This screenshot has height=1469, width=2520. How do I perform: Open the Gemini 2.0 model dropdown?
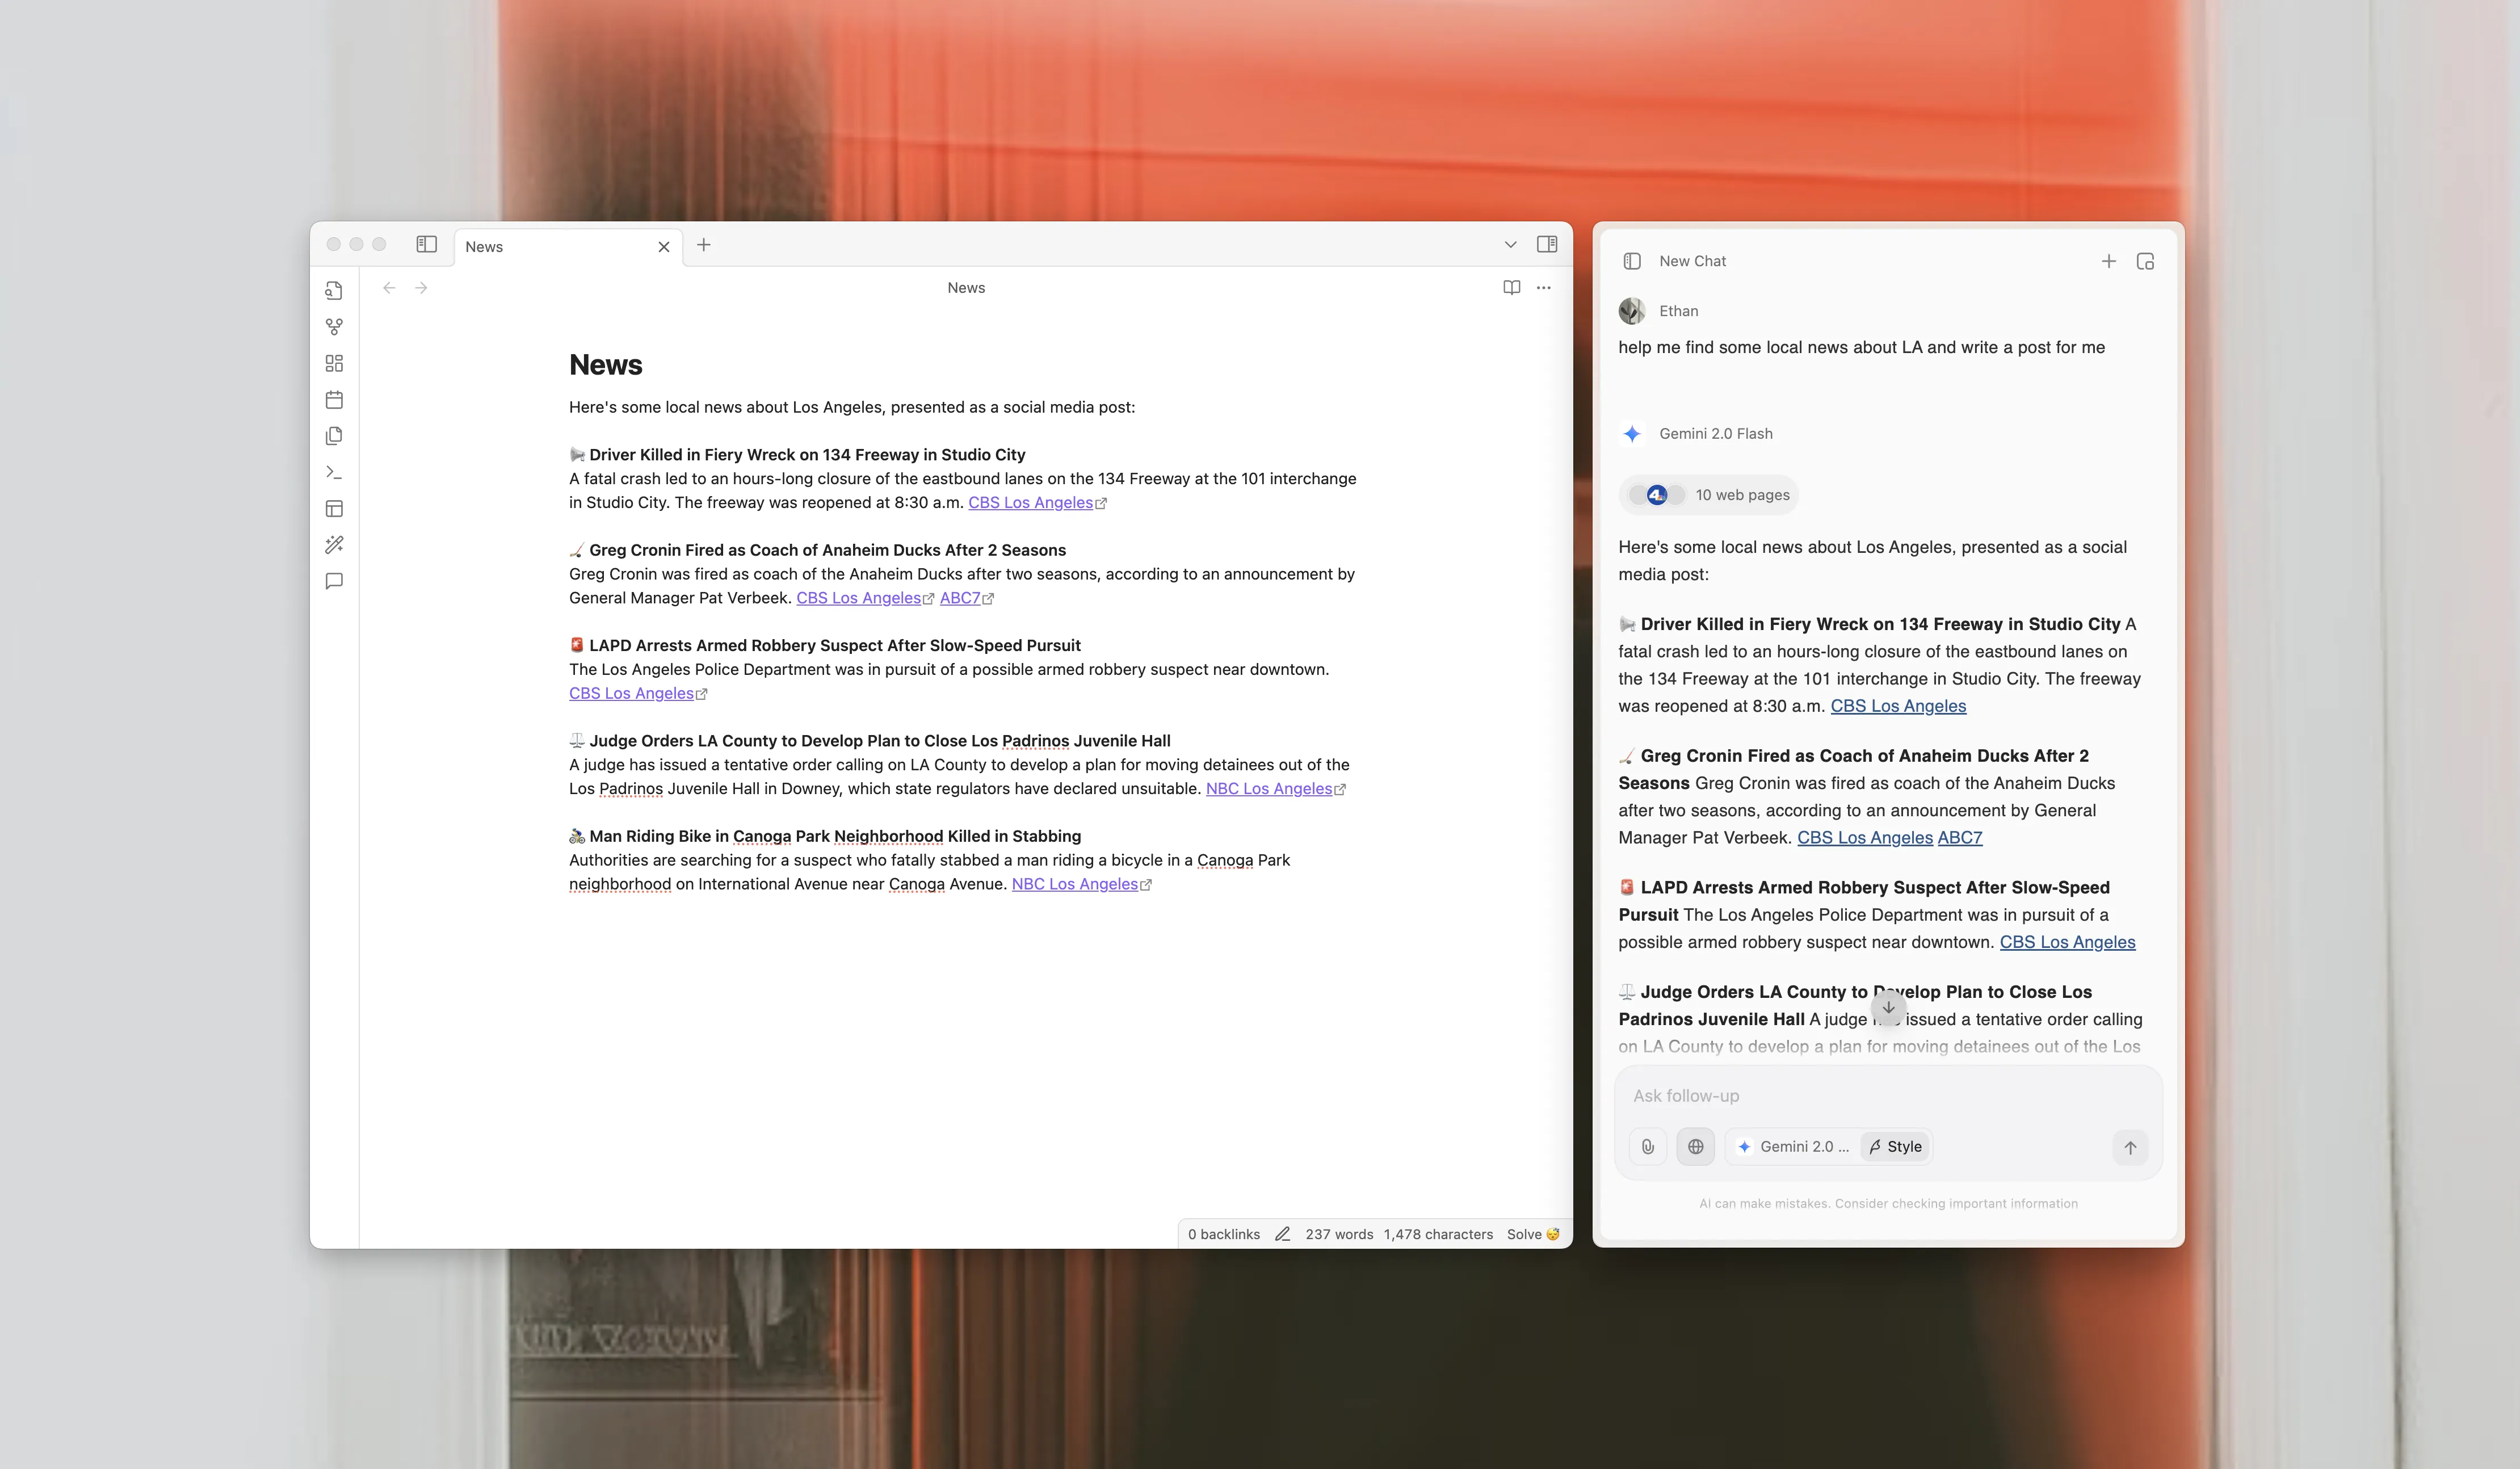click(x=1792, y=1147)
